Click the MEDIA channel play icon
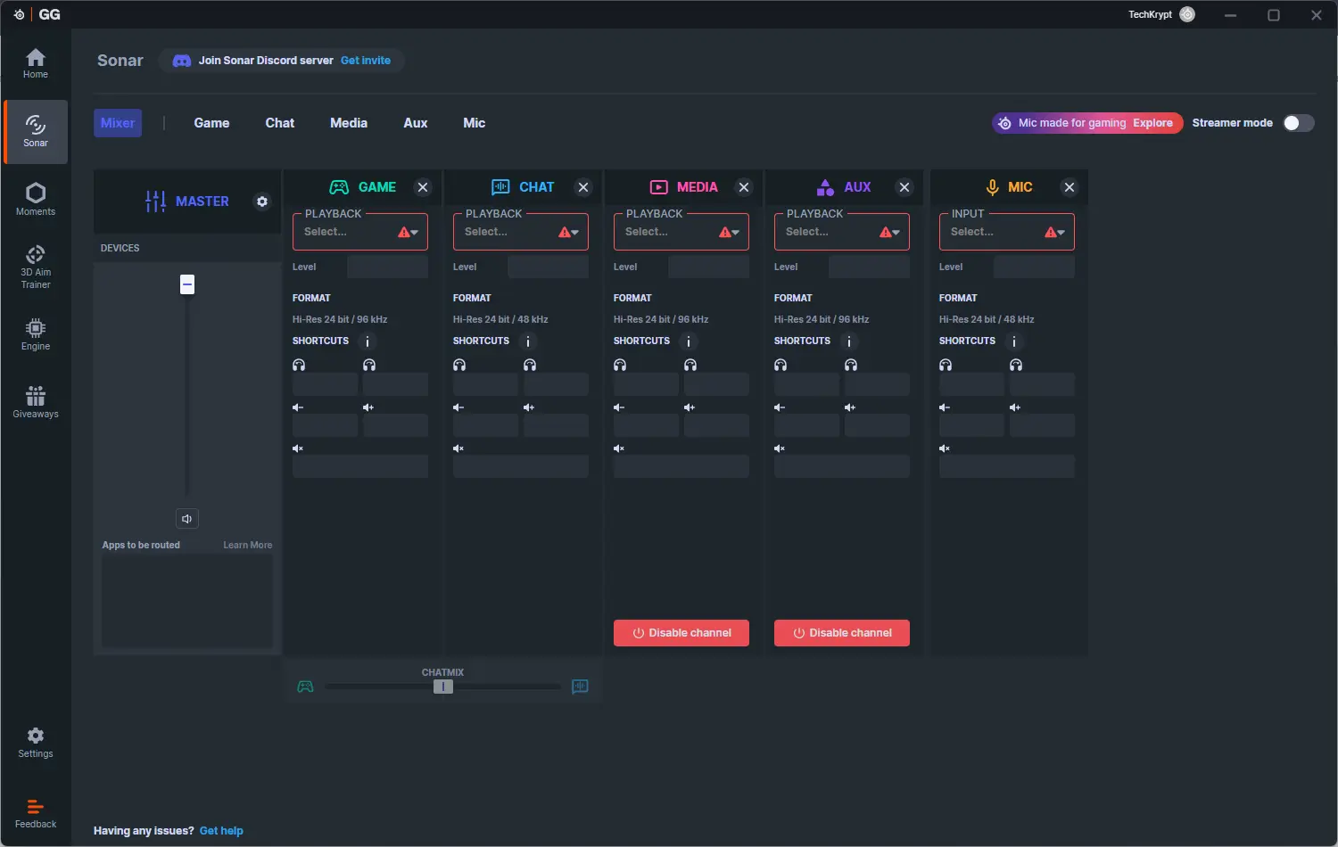Screen dimensions: 1338x847 coord(659,187)
